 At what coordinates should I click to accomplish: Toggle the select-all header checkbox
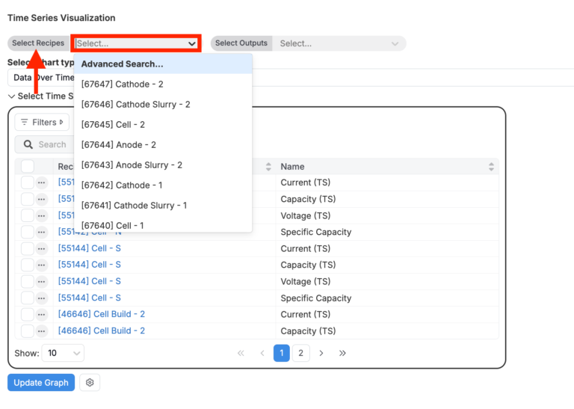point(28,166)
